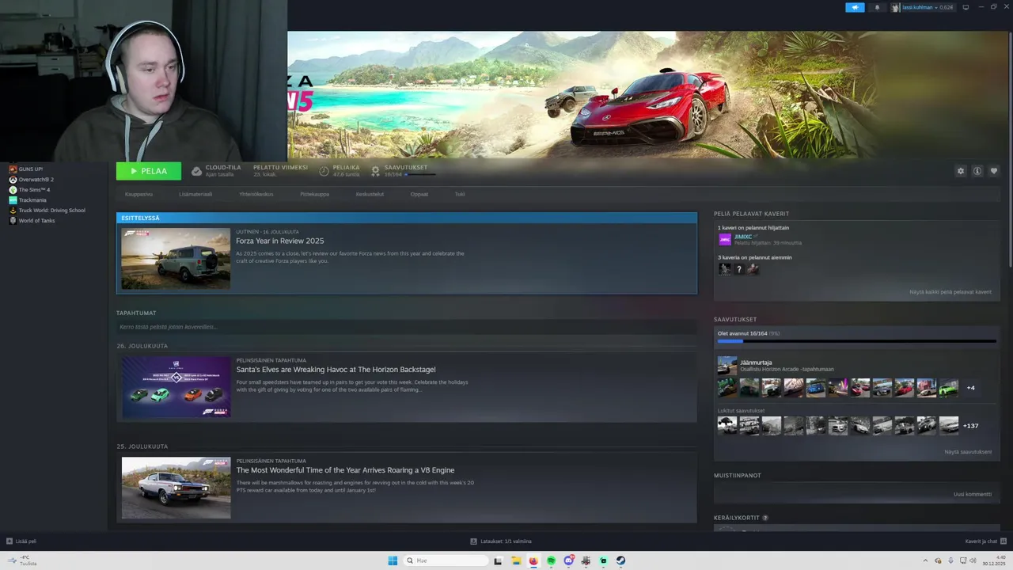Open the game info icon
The image size is (1013, 570).
coord(977,171)
